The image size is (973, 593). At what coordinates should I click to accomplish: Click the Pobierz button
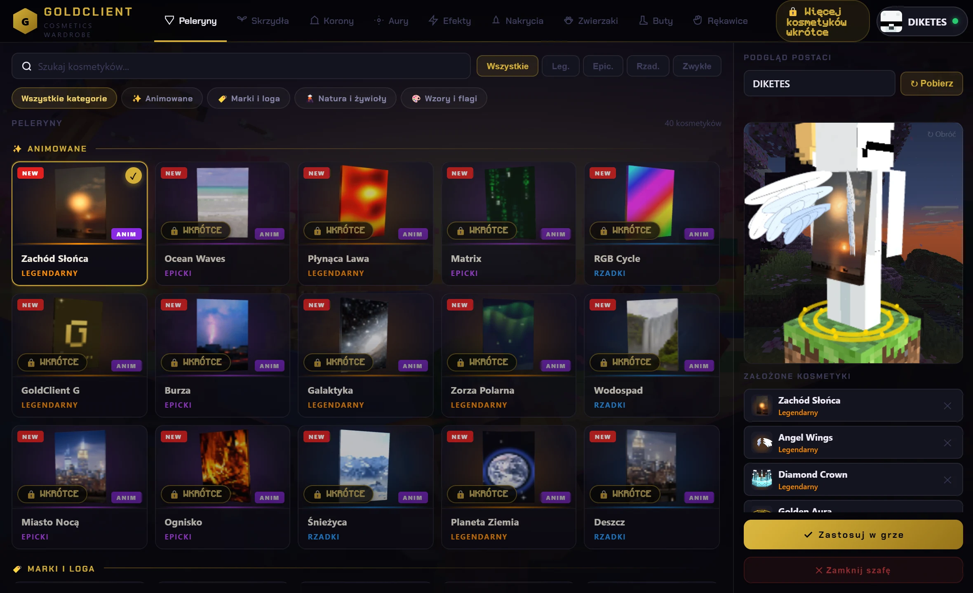(932, 84)
